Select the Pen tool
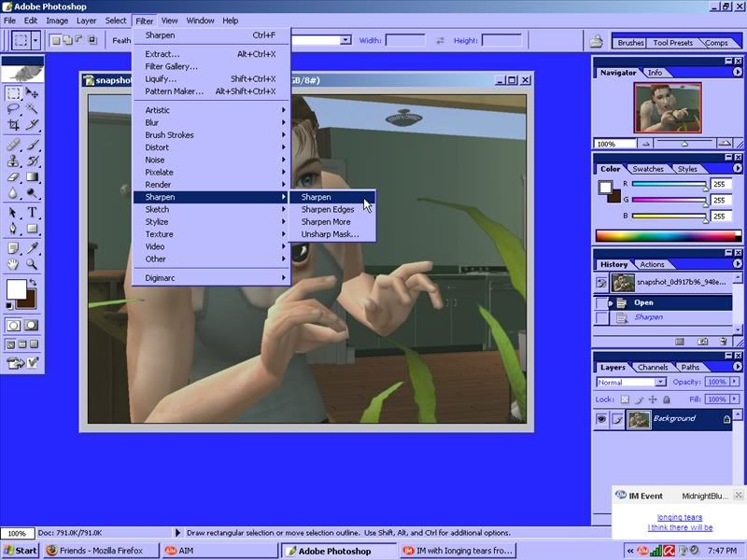Screen dimensions: 747x560 [x=13, y=229]
